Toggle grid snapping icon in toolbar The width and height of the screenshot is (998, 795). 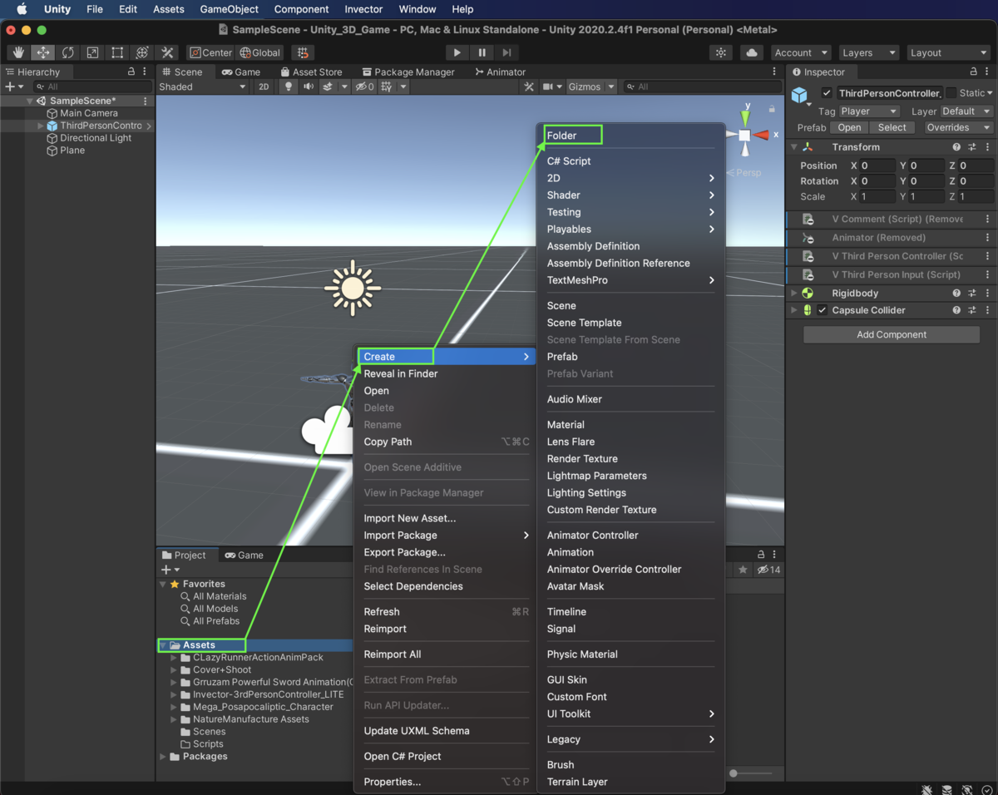point(303,52)
